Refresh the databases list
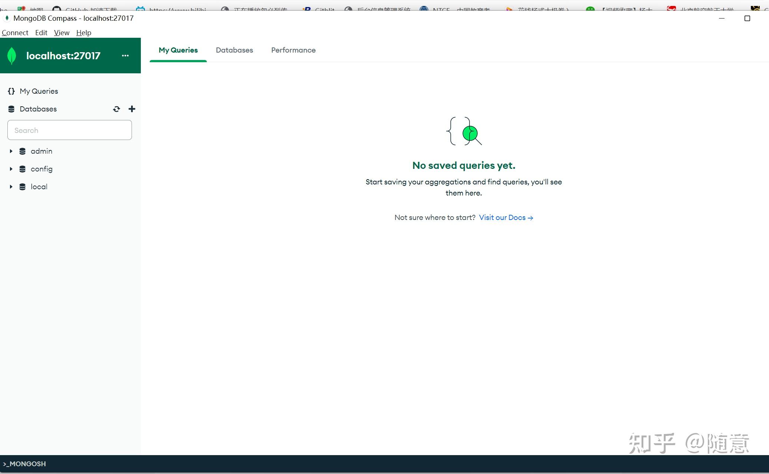This screenshot has width=769, height=474. [x=116, y=109]
